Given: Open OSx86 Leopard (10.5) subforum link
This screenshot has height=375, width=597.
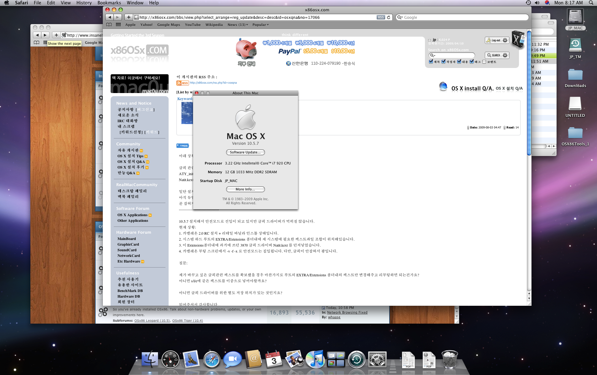Looking at the screenshot, I should [x=152, y=320].
